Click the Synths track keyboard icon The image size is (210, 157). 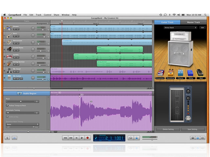point(9,57)
